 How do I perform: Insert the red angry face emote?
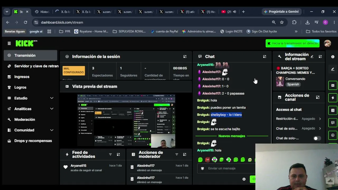[208, 160]
